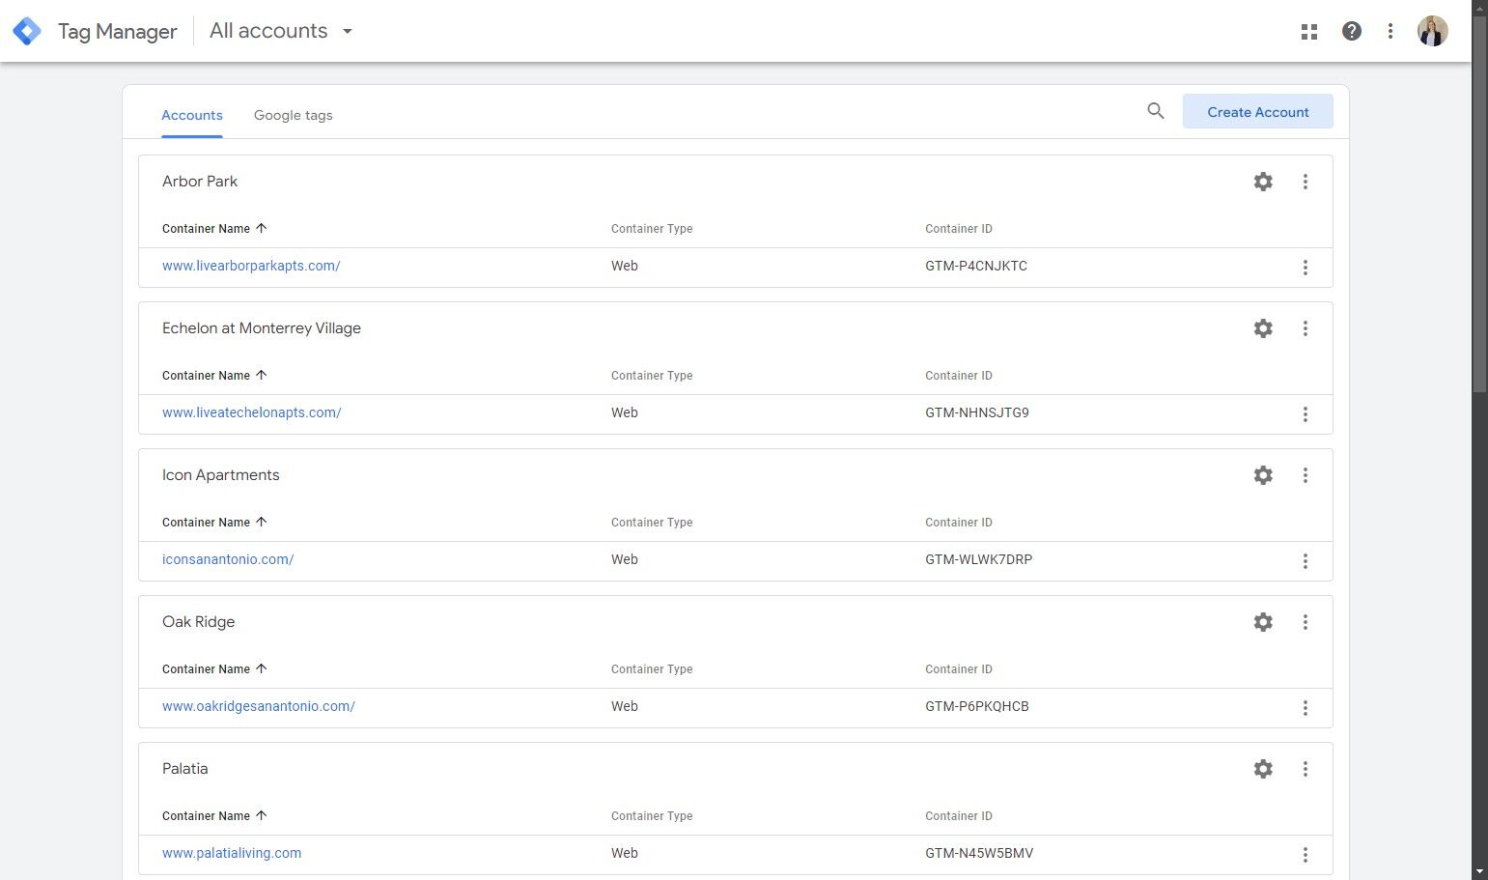Open www.livearborparkapts.com/ container
The width and height of the screenshot is (1488, 880).
(251, 266)
